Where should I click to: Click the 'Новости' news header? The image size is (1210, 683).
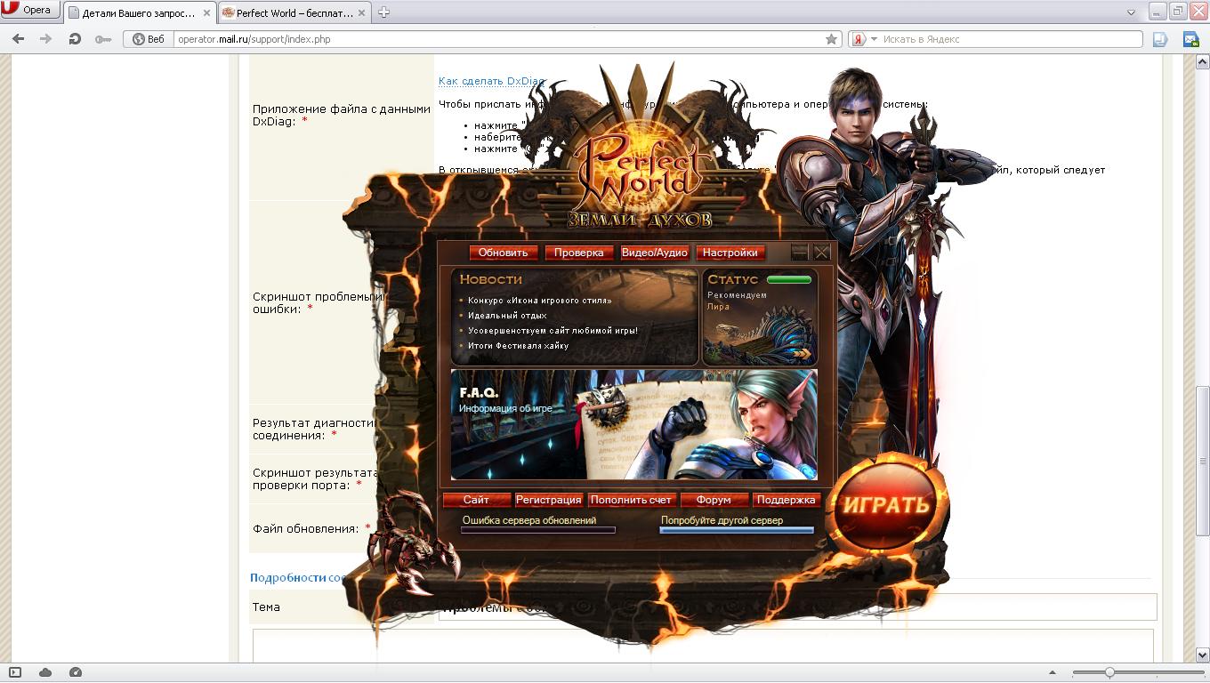coord(490,279)
